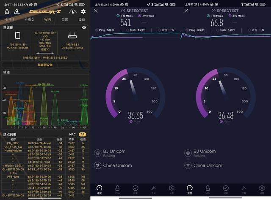This screenshot has height=200, width=271.
Task: Tap the globe server icon in middle Speedtest
Action: [98, 153]
